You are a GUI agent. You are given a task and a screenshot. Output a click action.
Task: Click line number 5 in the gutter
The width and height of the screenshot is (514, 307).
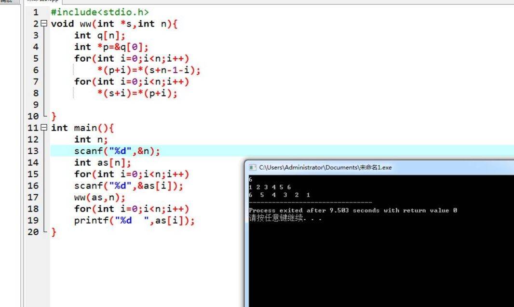(x=36, y=58)
